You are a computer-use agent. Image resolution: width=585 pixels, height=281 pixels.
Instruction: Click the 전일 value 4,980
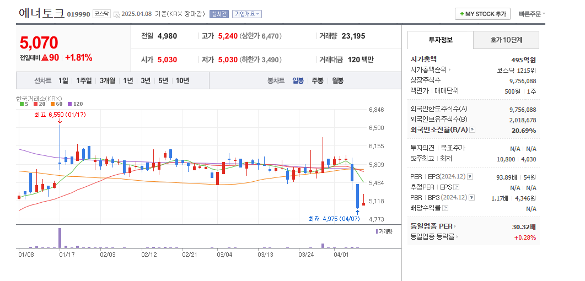(x=167, y=36)
